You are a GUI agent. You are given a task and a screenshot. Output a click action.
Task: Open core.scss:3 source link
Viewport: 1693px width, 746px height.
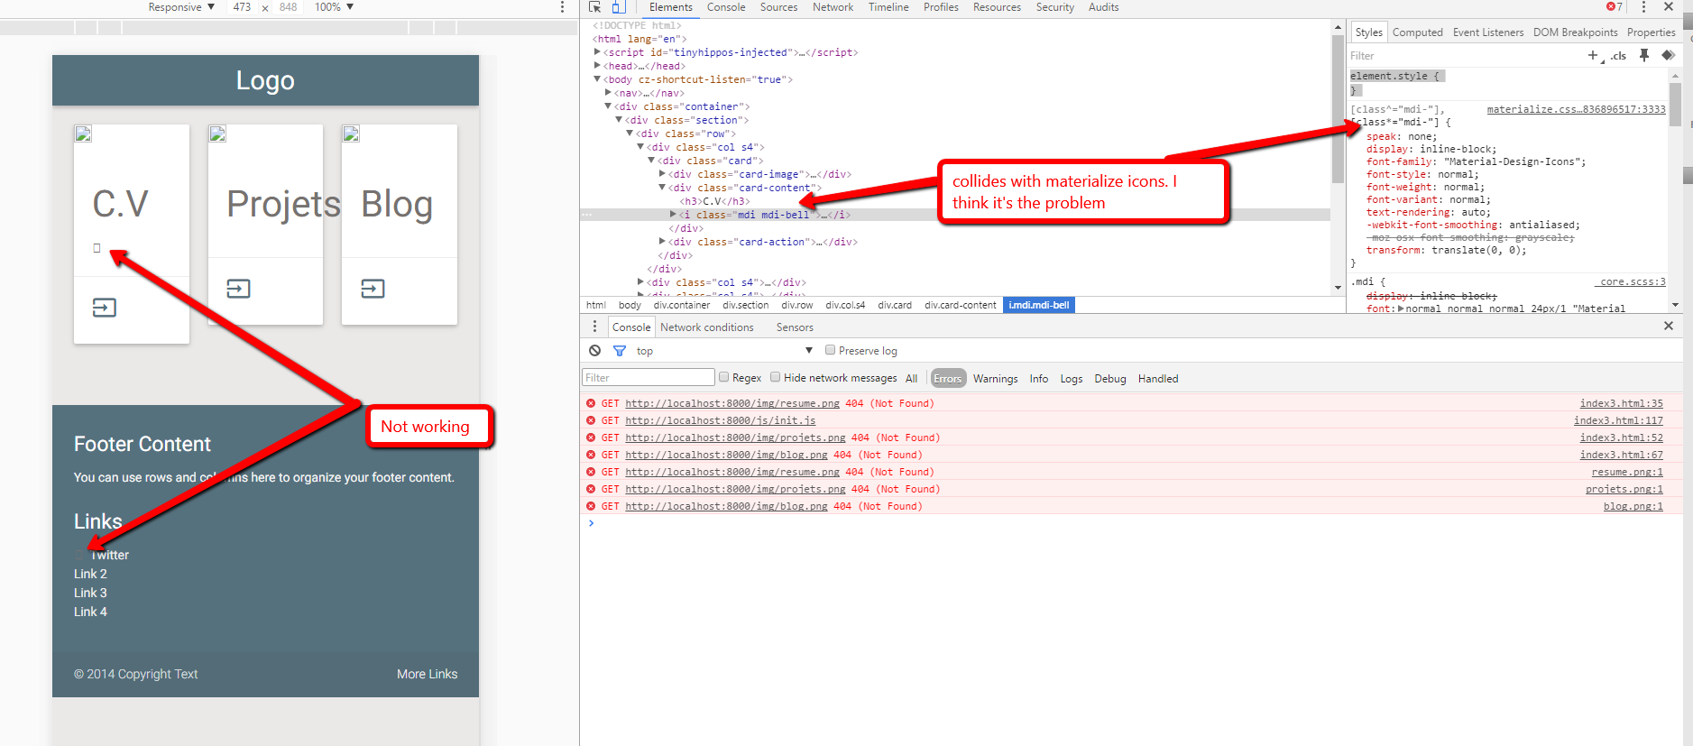pos(1633,281)
